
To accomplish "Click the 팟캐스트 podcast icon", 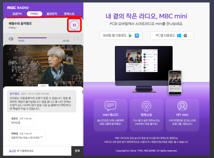I will [146, 106].
